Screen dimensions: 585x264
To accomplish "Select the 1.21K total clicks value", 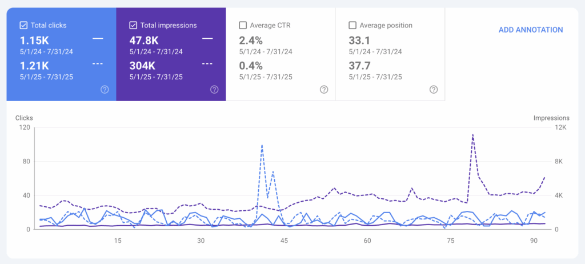I will tap(34, 66).
